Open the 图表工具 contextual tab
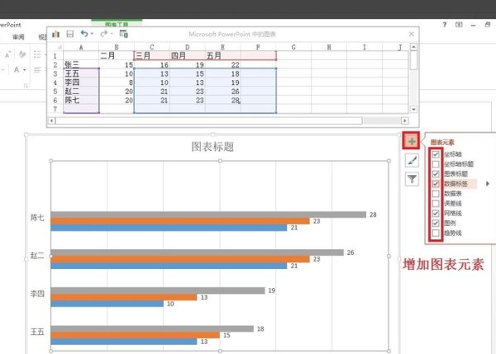Screen dimensions: 496x354 click(x=117, y=24)
